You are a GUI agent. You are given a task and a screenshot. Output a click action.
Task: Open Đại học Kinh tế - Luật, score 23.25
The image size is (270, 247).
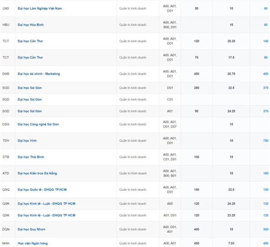(47, 215)
